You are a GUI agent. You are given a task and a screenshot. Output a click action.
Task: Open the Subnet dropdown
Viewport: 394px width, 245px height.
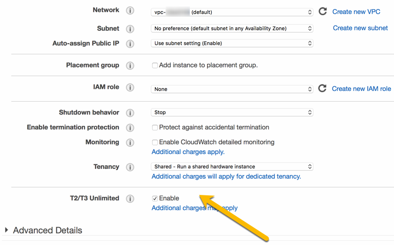(232, 28)
